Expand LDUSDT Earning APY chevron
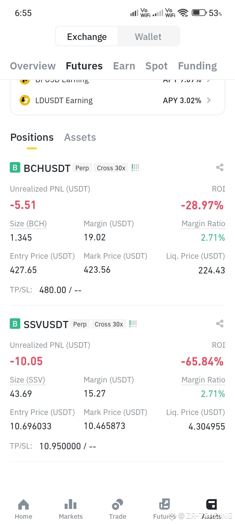Viewport: 235px width, 524px height. pos(209,100)
